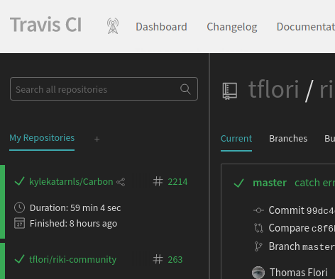Click hash icon next to build 263
335x279 pixels.
158,259
